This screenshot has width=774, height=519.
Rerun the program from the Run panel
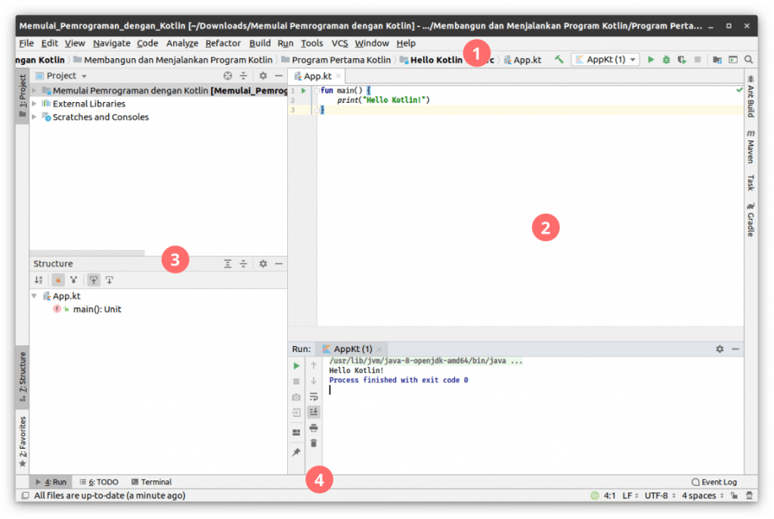click(296, 365)
